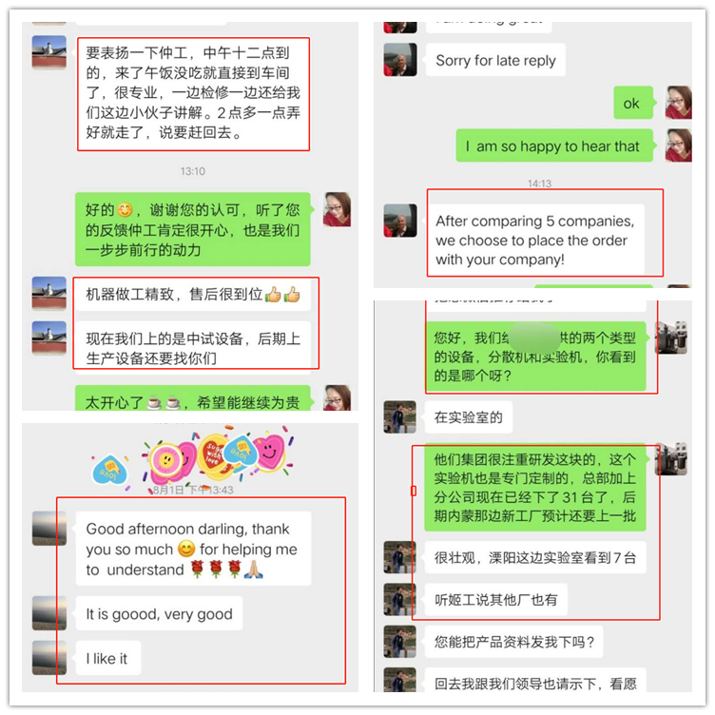Screen dimensions: 715x715
Task: Select the '您能把产品资料发我下吗？' message
Action: 513,642
